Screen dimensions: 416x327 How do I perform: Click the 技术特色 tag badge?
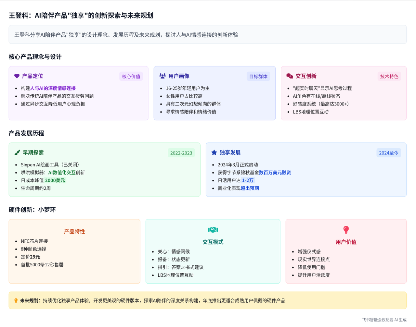point(389,77)
